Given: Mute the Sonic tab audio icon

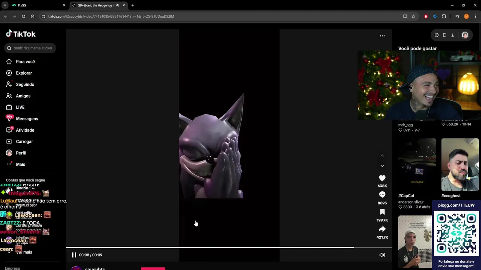Looking at the screenshot, I should [x=118, y=5].
